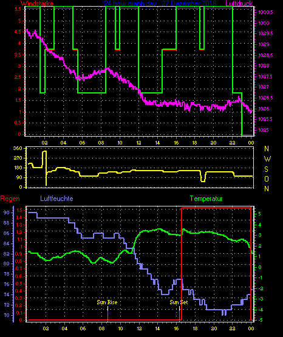The width and height of the screenshot is (283, 337).
Task: Click the wind scale value "2.5"
Action: pyautogui.click(x=18, y=77)
